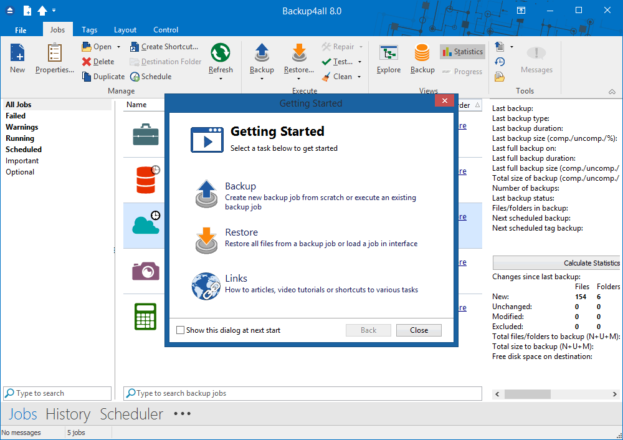This screenshot has height=440, width=623.
Task: Open the quick access toolbar dropdown
Action: click(54, 11)
